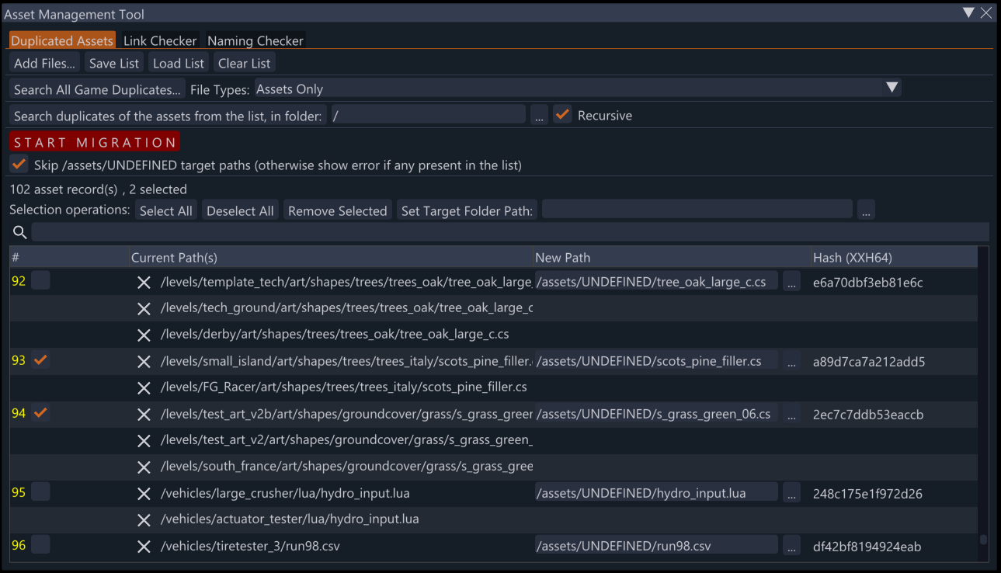Remove the tech_ground tree_oak_large path entry
1001x573 pixels.
point(144,309)
